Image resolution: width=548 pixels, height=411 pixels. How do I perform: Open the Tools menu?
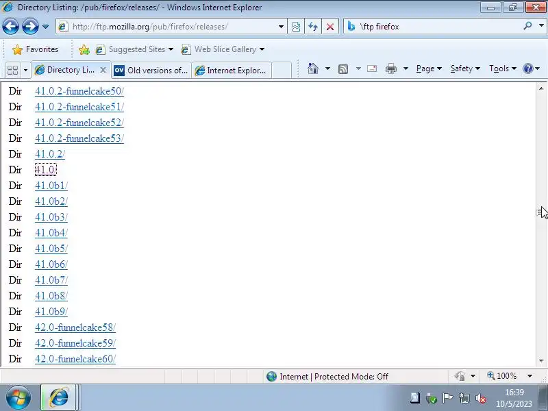click(x=502, y=68)
